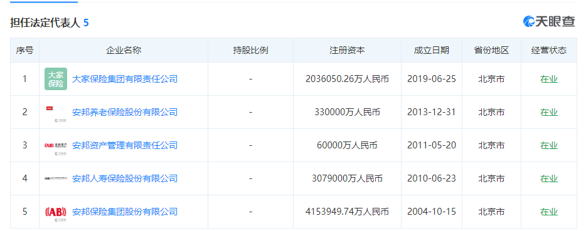Click date 2010-06-23 cell

pos(432,179)
